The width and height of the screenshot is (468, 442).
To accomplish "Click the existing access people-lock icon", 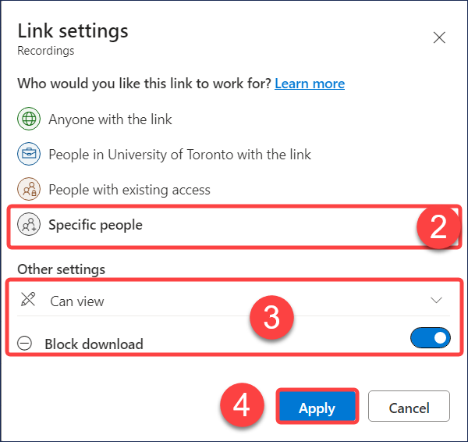I will (29, 189).
